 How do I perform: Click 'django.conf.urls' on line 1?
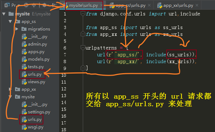coord(123,14)
